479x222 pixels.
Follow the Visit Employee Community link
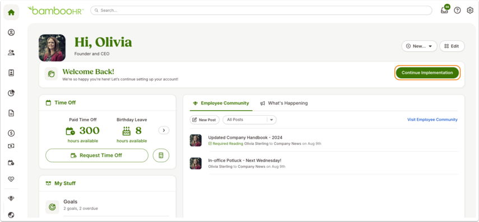tap(433, 120)
